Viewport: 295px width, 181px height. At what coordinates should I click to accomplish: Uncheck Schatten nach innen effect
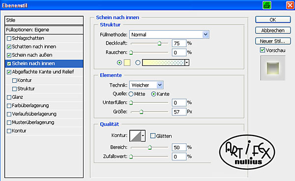click(9, 47)
